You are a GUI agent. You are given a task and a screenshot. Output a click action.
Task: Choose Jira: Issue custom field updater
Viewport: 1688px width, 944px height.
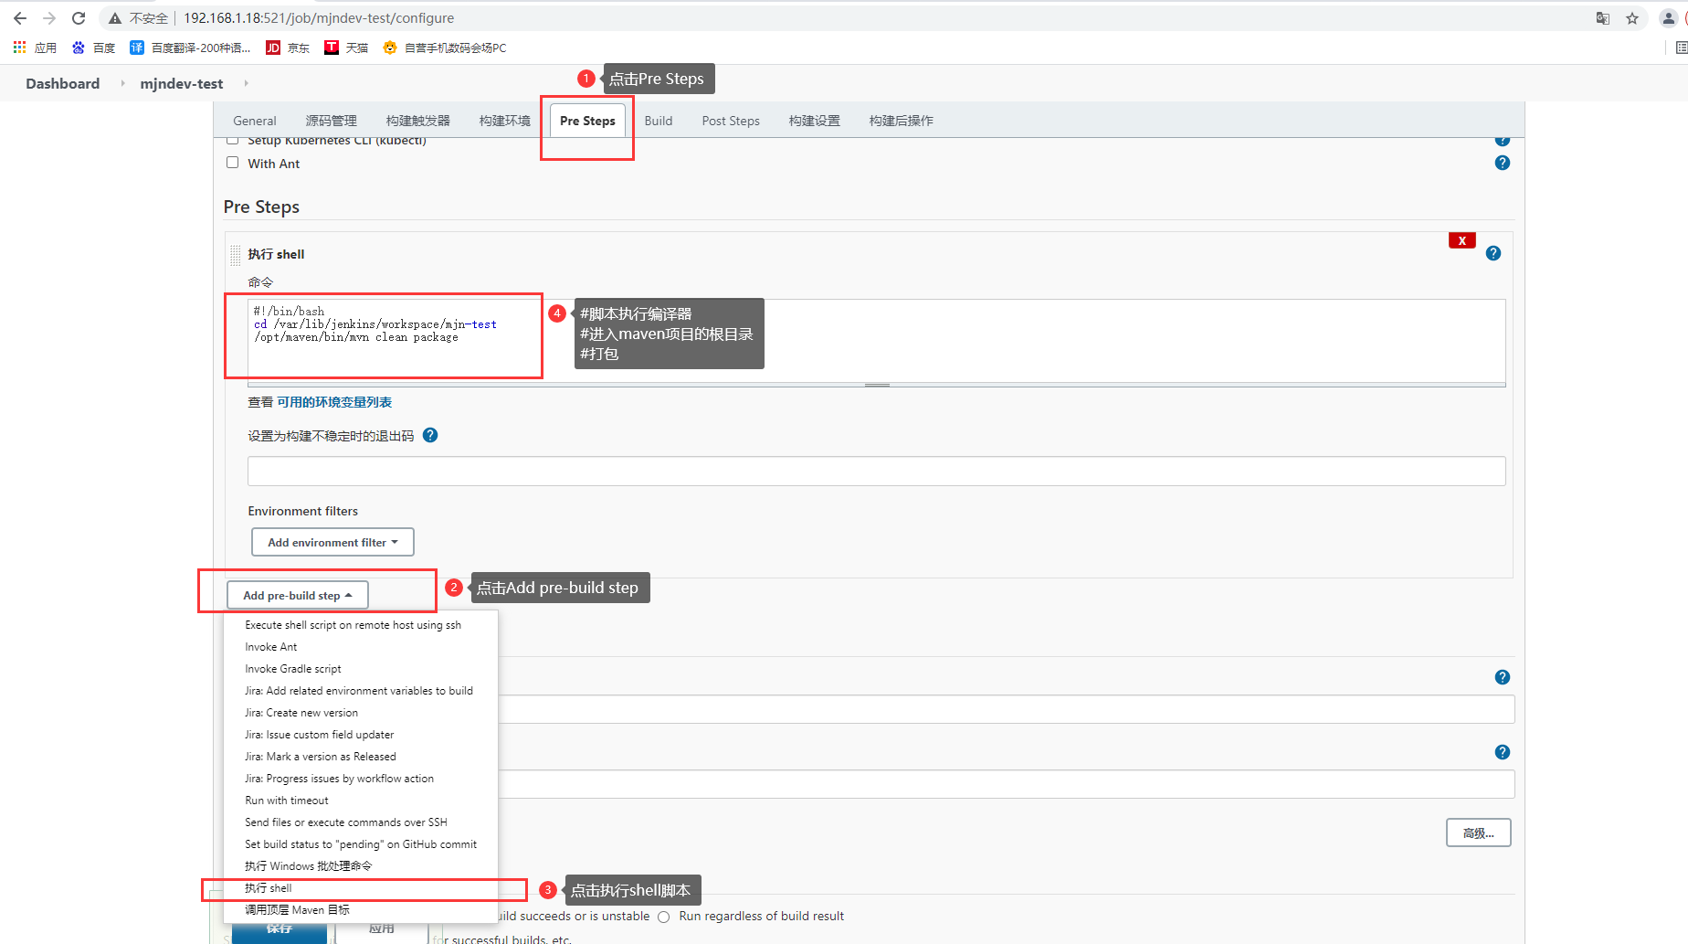pos(361,735)
